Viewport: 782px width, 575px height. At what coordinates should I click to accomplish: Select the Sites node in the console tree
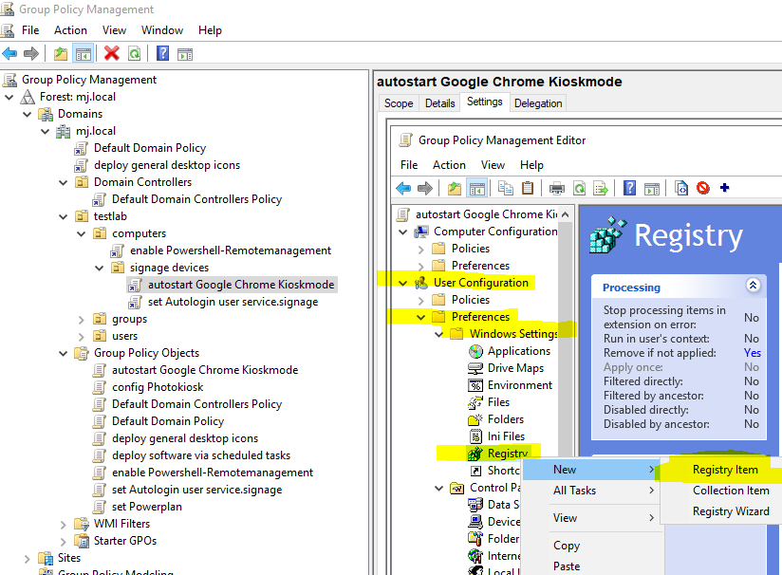(69, 558)
